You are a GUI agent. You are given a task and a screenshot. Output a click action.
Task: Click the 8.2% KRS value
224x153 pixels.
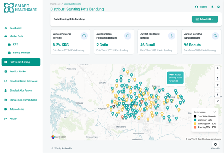[61, 45]
